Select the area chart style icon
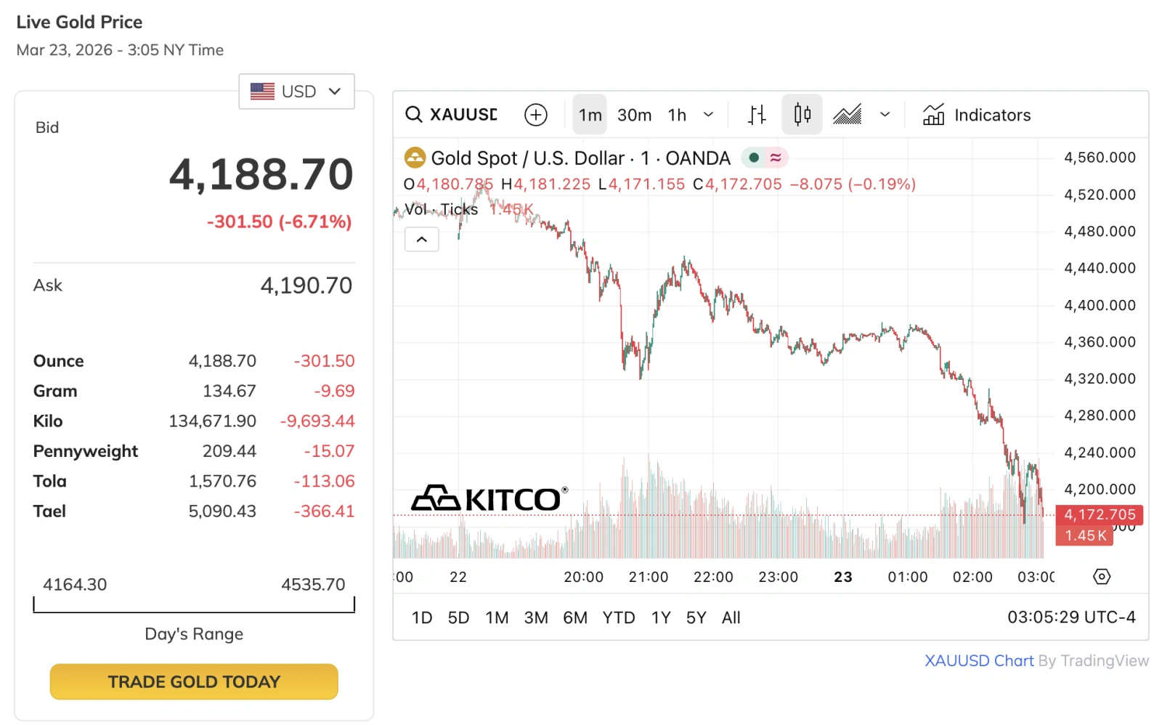1162x725 pixels. tap(847, 115)
